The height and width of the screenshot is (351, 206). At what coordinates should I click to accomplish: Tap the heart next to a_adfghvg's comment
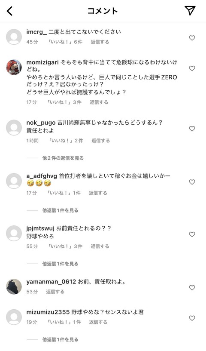click(x=192, y=182)
